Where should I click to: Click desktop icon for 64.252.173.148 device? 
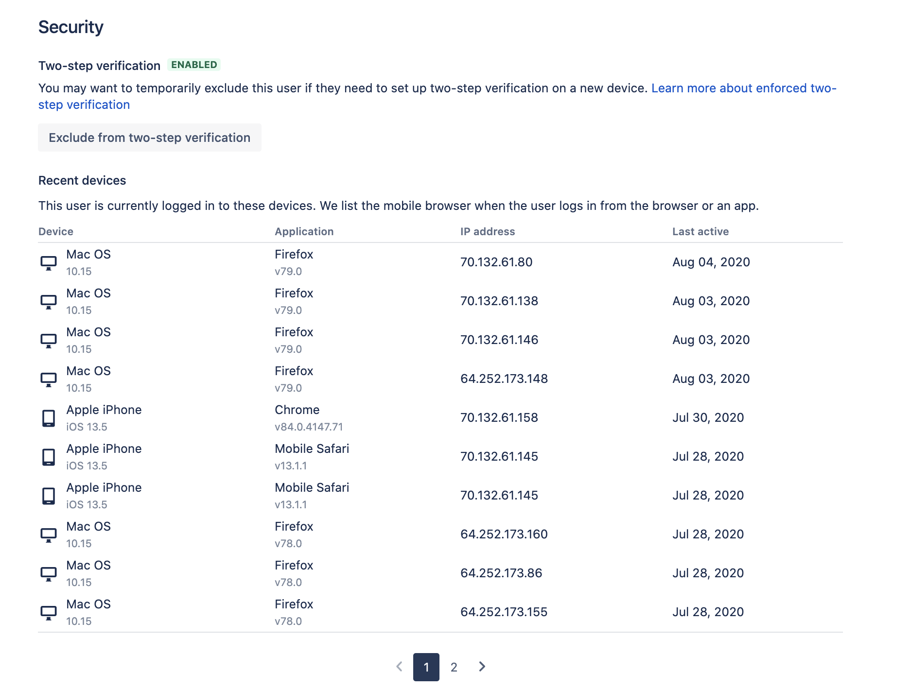48,379
